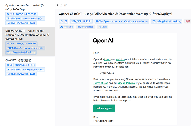
Task: Click the 2026/5/24 22:59:10 date tag
Action: pos(26,14)
